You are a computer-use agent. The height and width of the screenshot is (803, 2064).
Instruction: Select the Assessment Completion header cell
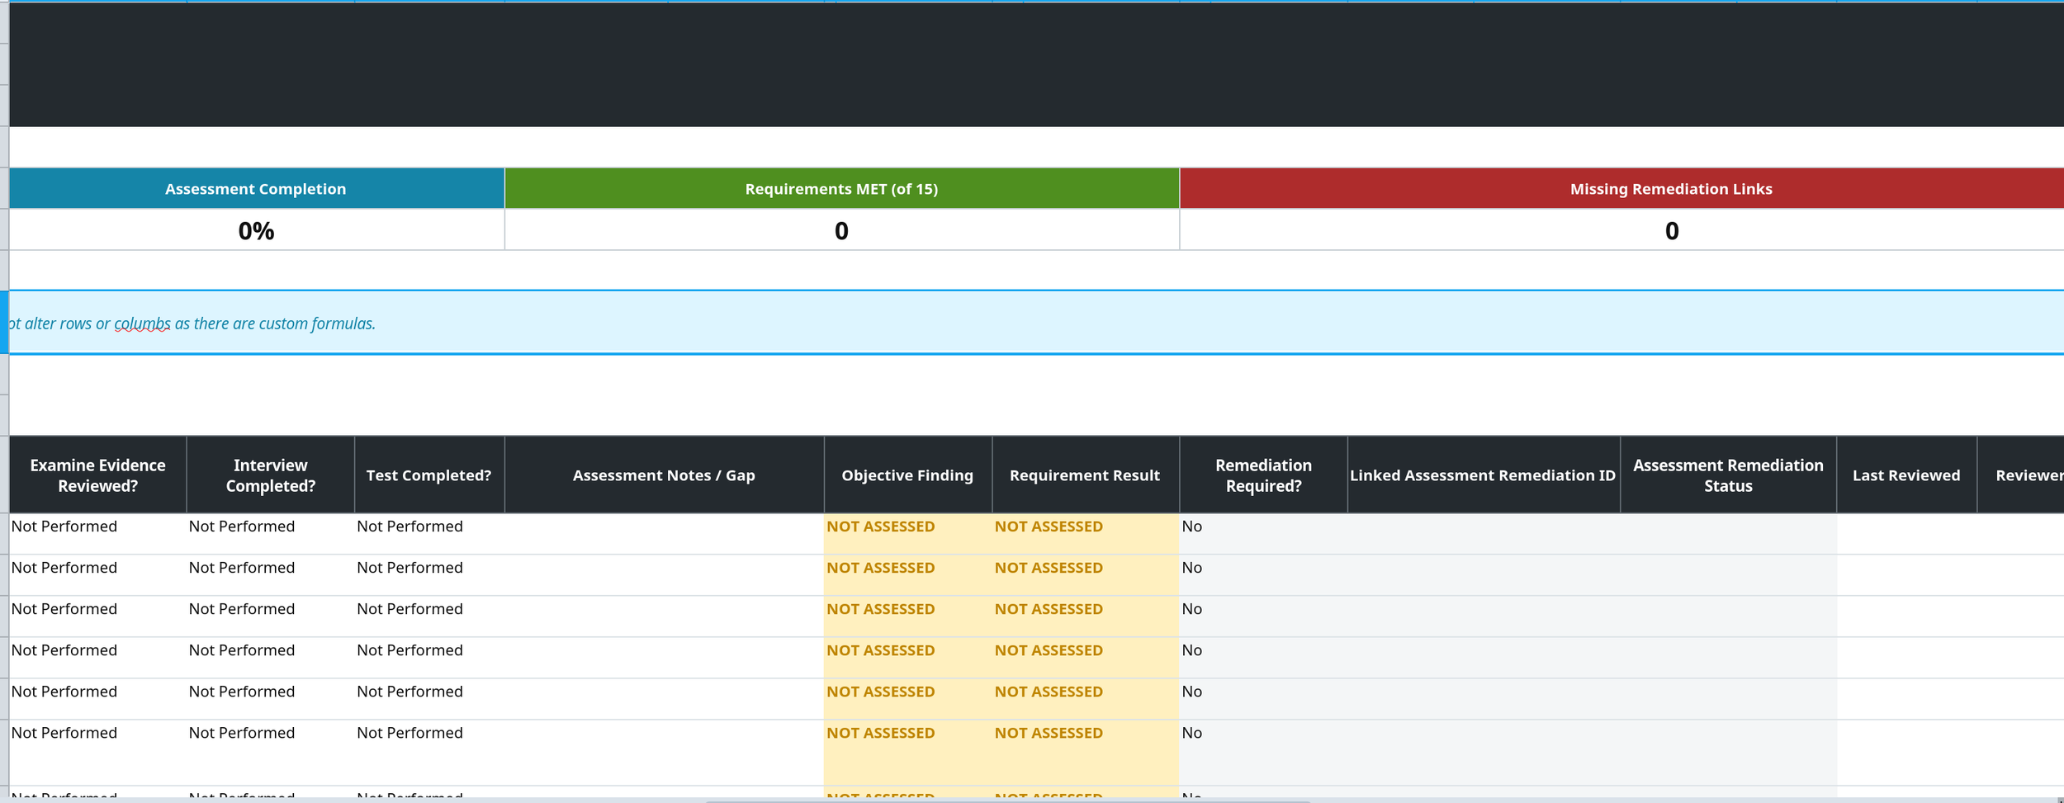click(x=256, y=188)
